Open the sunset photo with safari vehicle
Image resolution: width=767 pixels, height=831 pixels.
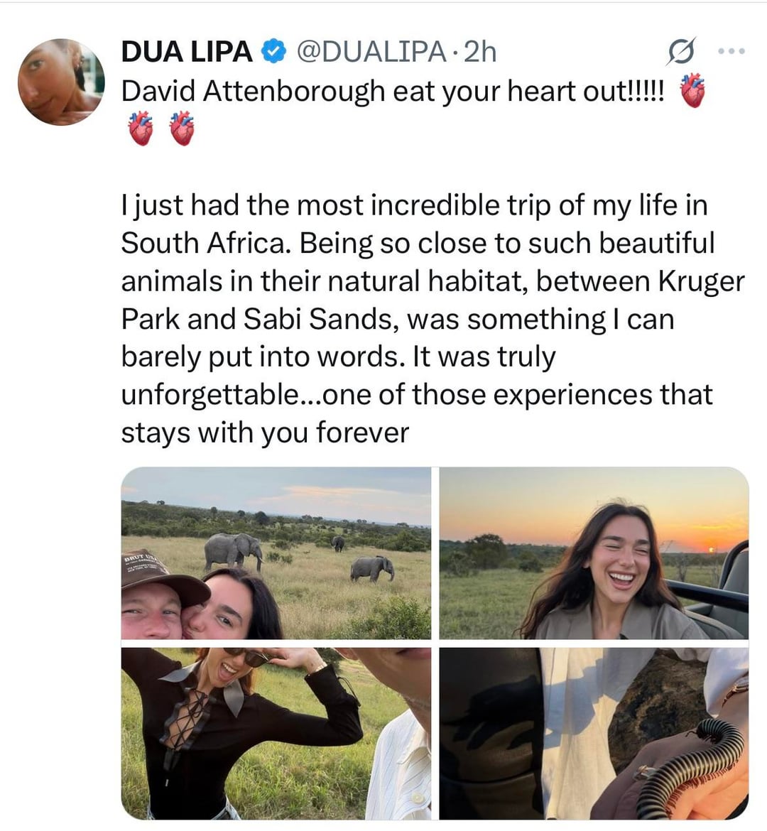tap(594, 553)
